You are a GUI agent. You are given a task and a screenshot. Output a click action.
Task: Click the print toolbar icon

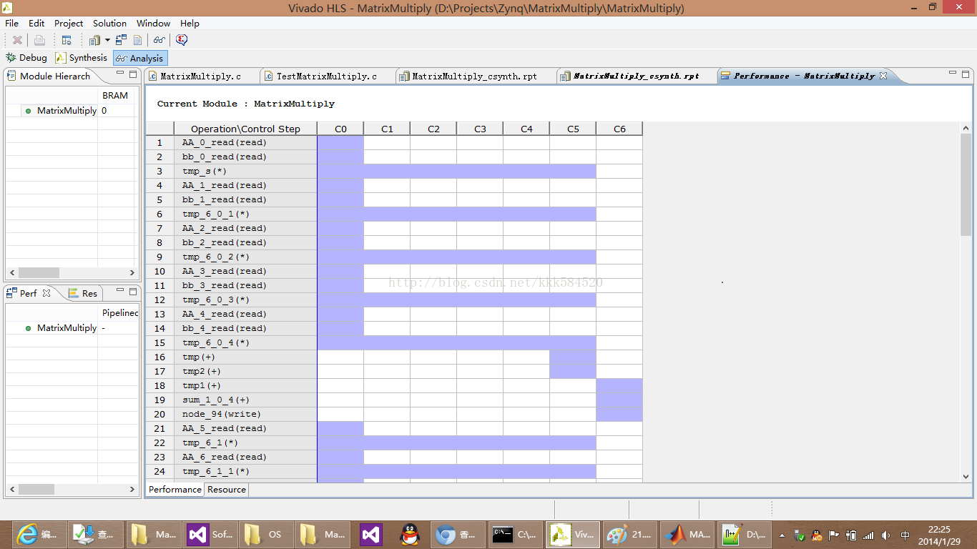coord(40,41)
